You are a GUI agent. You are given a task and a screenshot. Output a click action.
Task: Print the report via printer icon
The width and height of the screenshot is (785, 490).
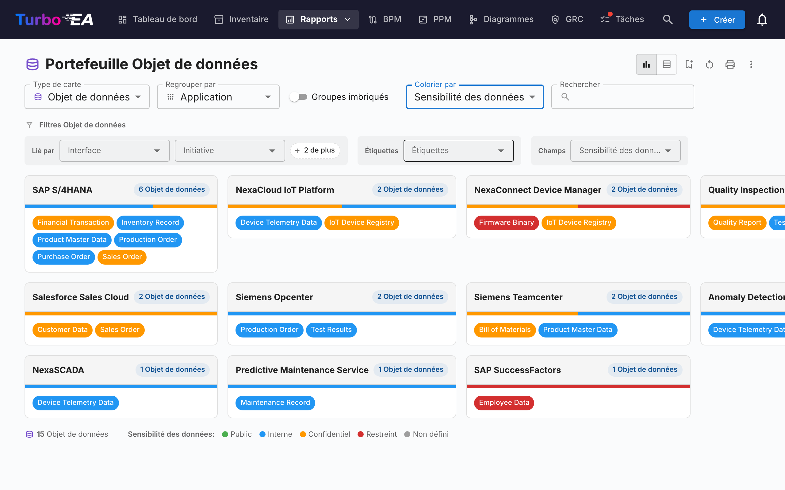(x=730, y=64)
